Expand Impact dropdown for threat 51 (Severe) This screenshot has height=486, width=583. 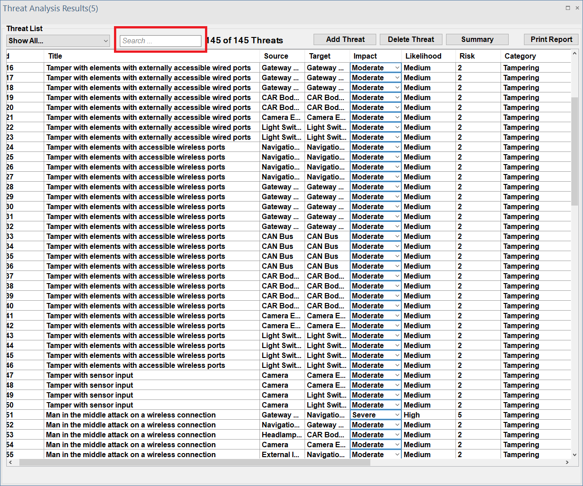397,415
